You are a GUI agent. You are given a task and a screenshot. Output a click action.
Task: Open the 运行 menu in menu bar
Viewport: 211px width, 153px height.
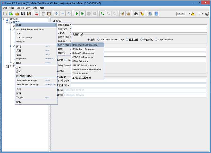coord(28,8)
